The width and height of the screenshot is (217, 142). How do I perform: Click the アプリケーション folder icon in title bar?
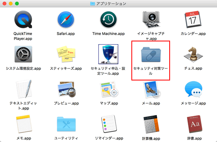click(92, 4)
